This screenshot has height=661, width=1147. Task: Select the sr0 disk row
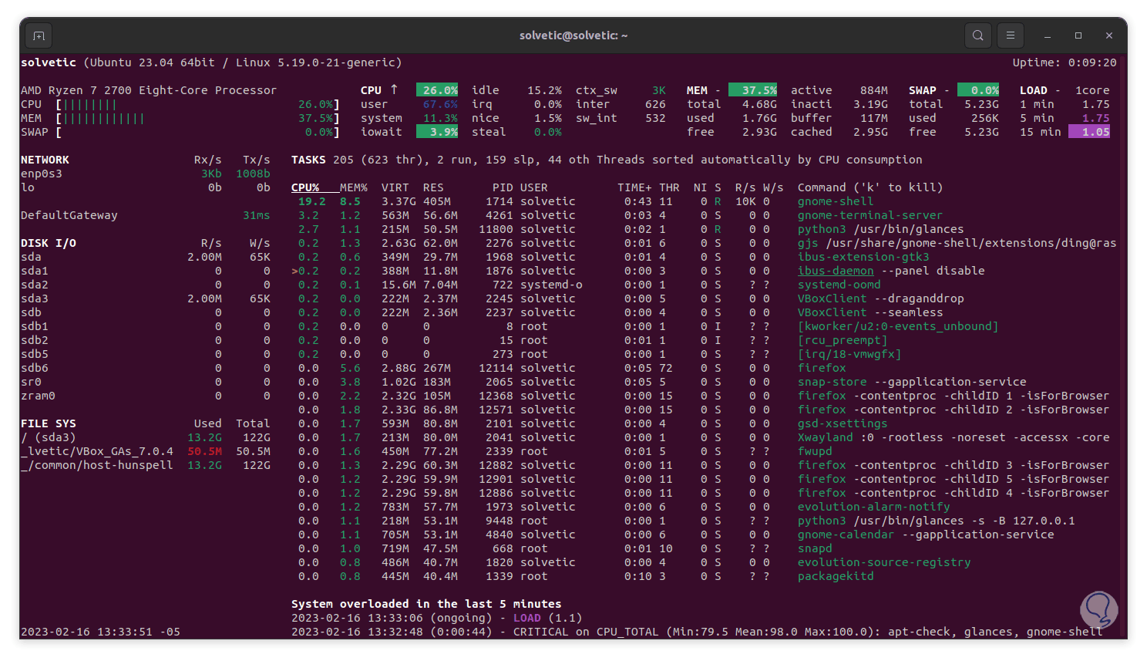point(146,382)
